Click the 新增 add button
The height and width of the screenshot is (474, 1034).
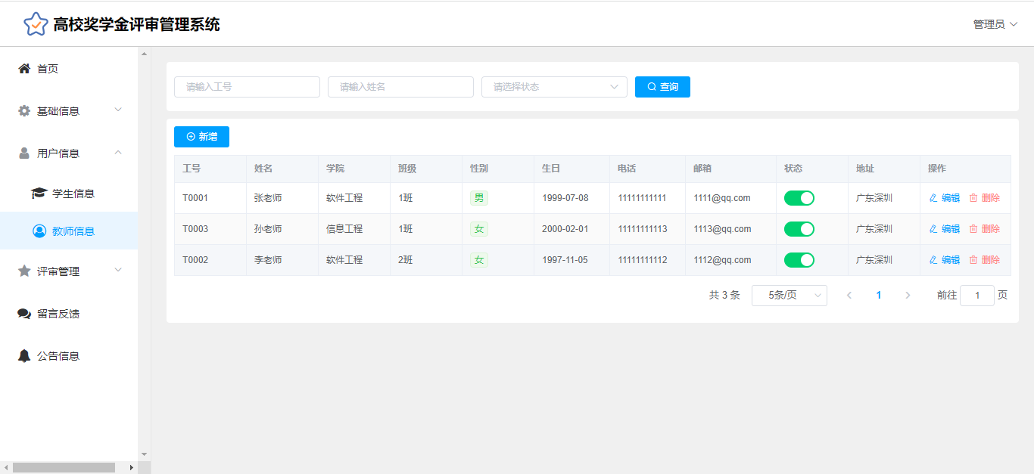click(x=201, y=137)
